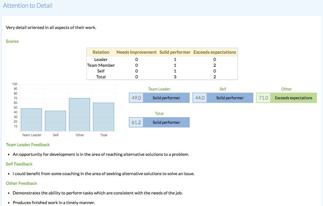
Task: Click the 'Total' score card heading
Action: pos(159,114)
